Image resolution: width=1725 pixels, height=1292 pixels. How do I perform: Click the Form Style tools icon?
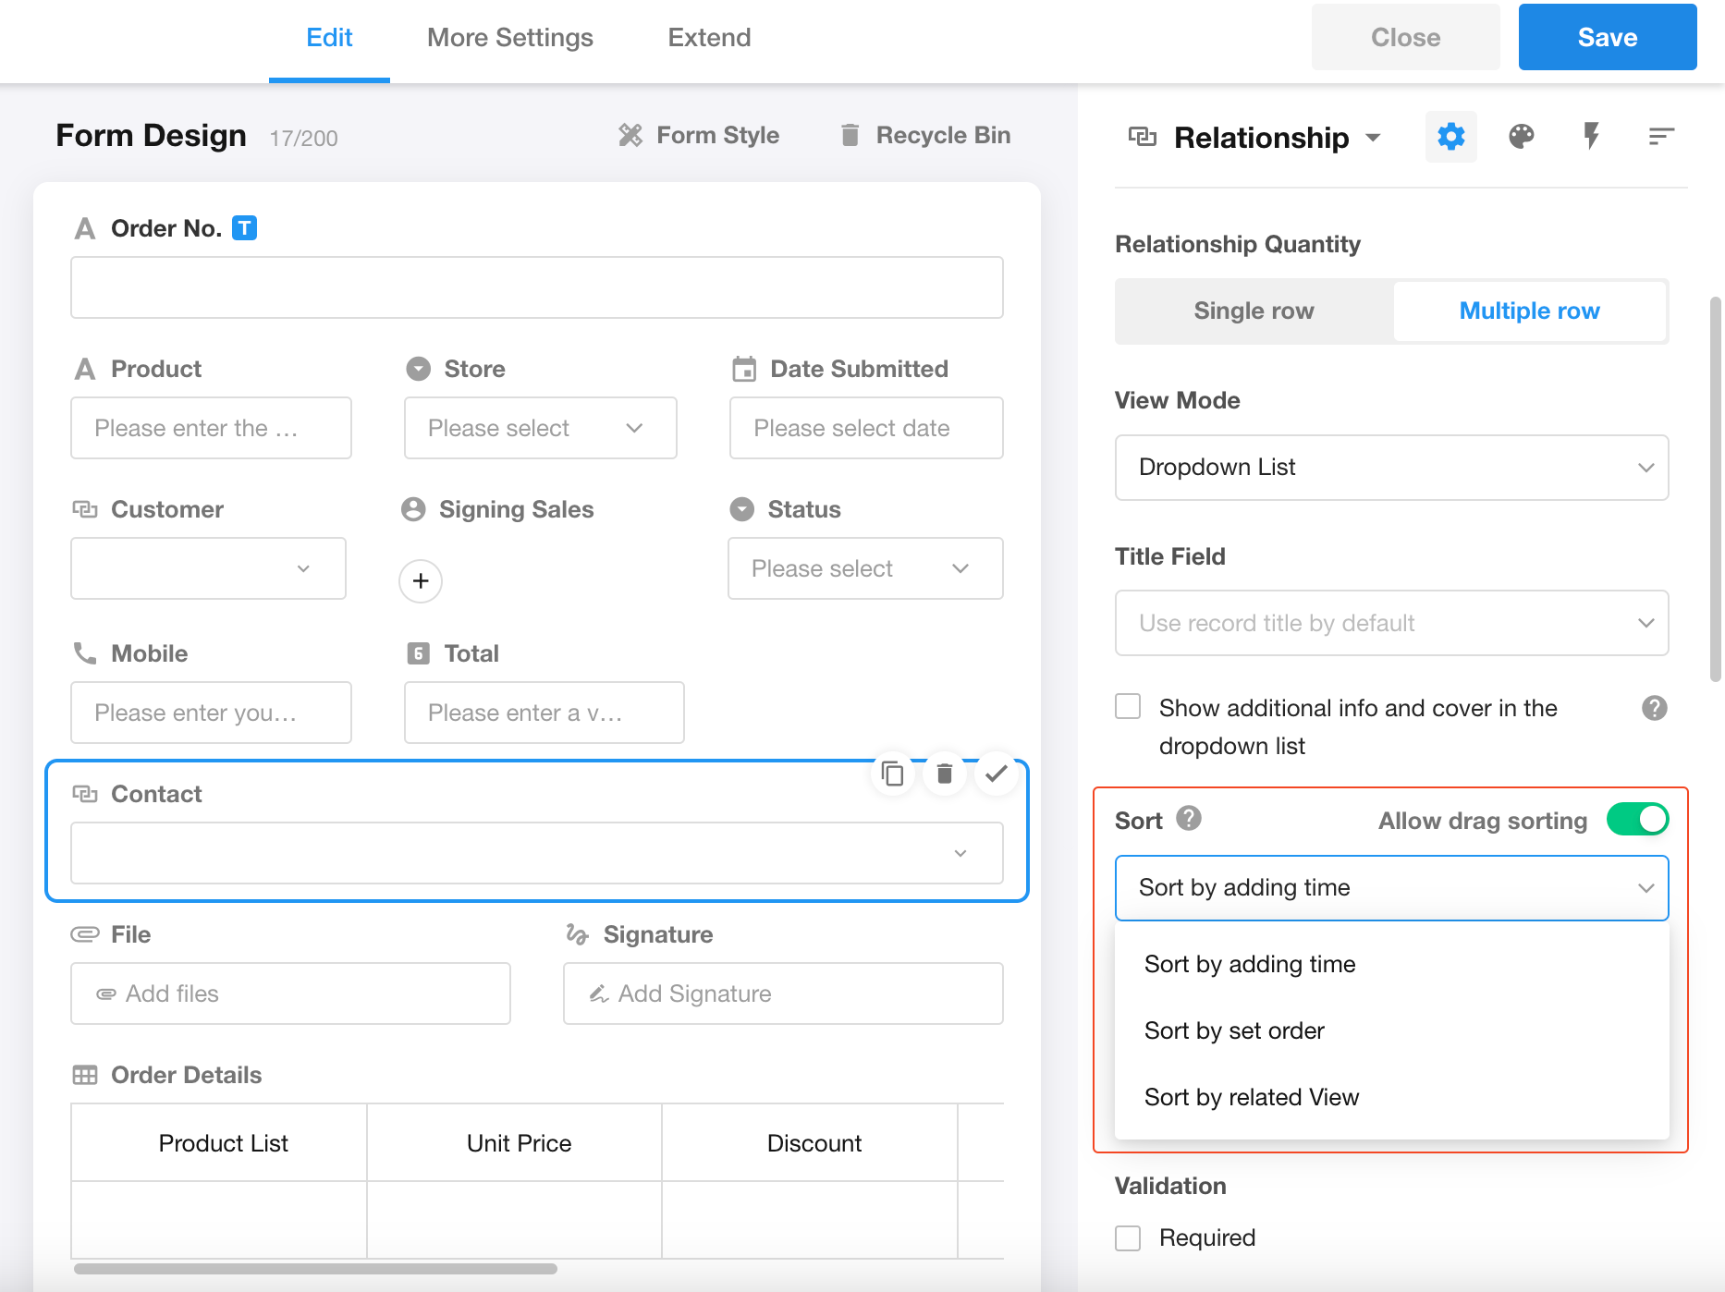[x=630, y=135]
